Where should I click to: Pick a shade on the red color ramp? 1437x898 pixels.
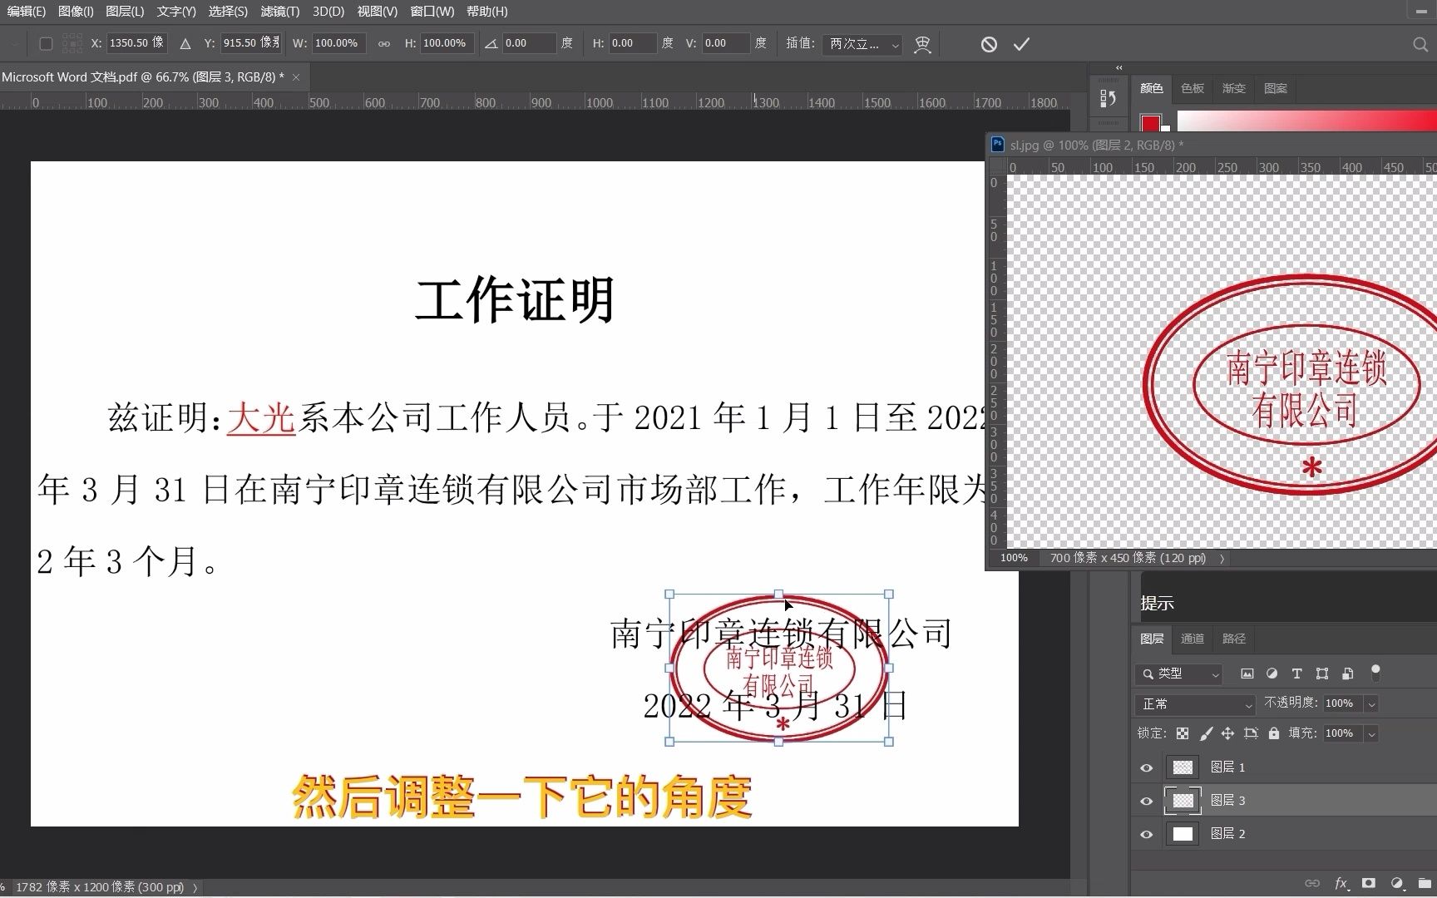[1306, 121]
